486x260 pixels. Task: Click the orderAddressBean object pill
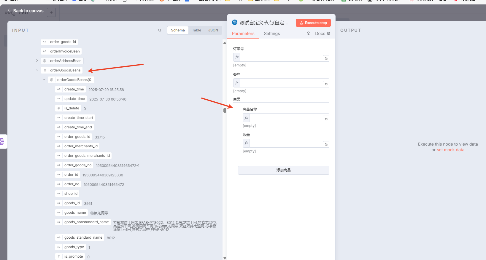pos(62,61)
